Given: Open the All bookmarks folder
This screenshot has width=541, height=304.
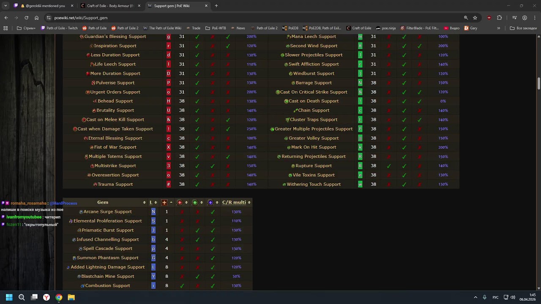Looking at the screenshot, I should coord(523,28).
